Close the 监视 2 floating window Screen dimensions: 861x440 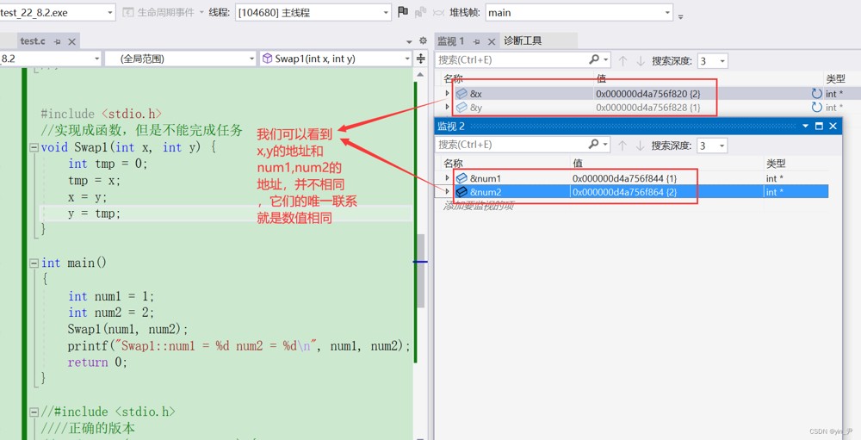point(833,126)
